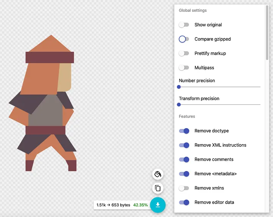Enable Compare gzipped switch
The height and width of the screenshot is (217, 273).
pyautogui.click(x=184, y=39)
